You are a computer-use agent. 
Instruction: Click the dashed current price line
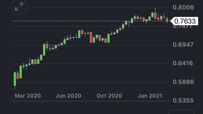pyautogui.click(x=82, y=21)
